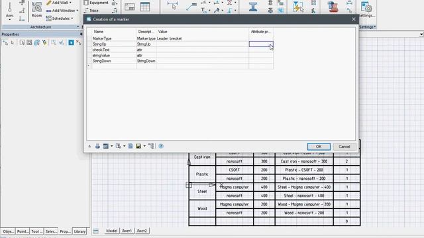
Task: Click Cancel in the marker dialog
Action: (x=344, y=147)
